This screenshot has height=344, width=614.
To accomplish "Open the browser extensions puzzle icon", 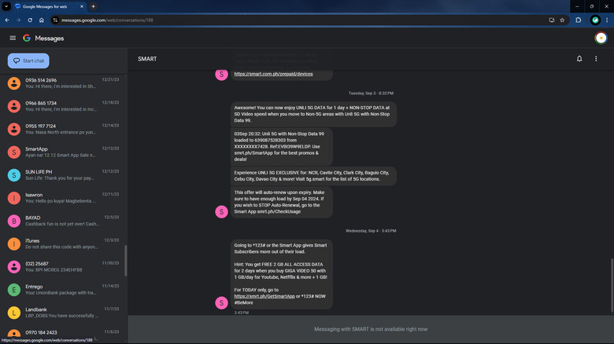I will click(x=579, y=20).
